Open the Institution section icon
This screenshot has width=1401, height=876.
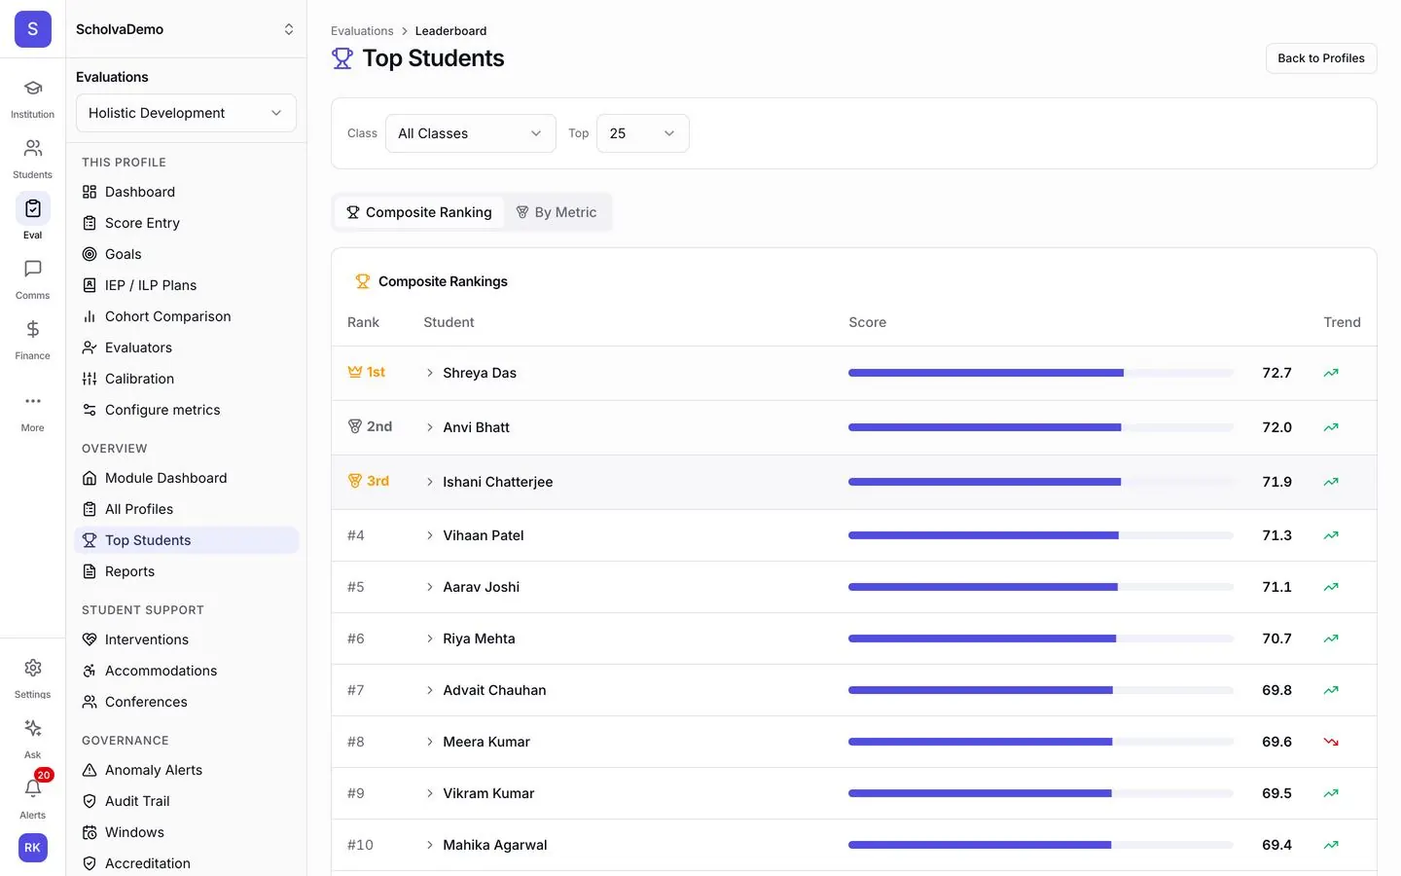click(32, 89)
